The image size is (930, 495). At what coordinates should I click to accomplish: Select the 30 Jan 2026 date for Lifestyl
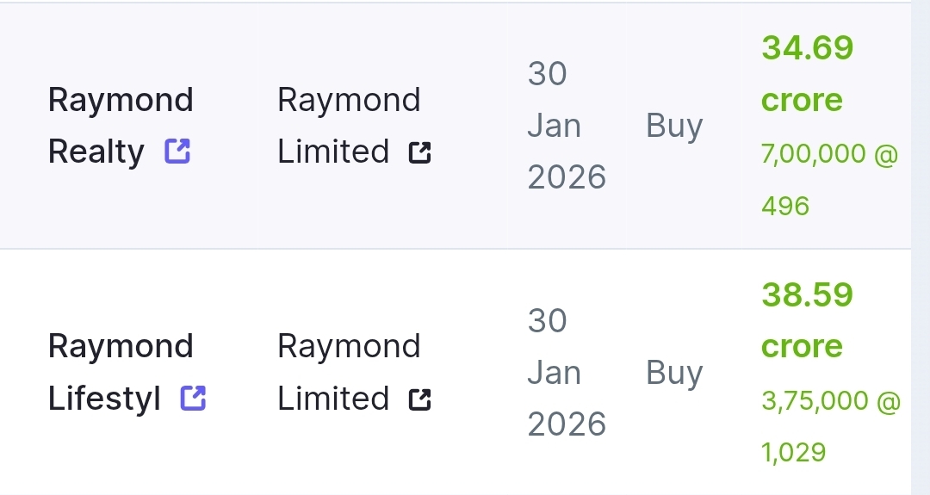(x=566, y=372)
